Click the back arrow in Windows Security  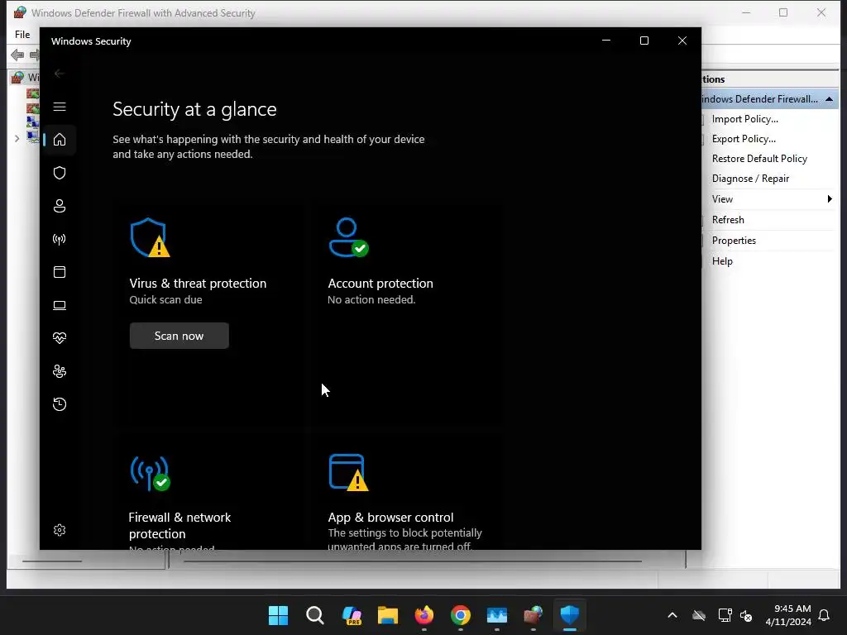60,74
